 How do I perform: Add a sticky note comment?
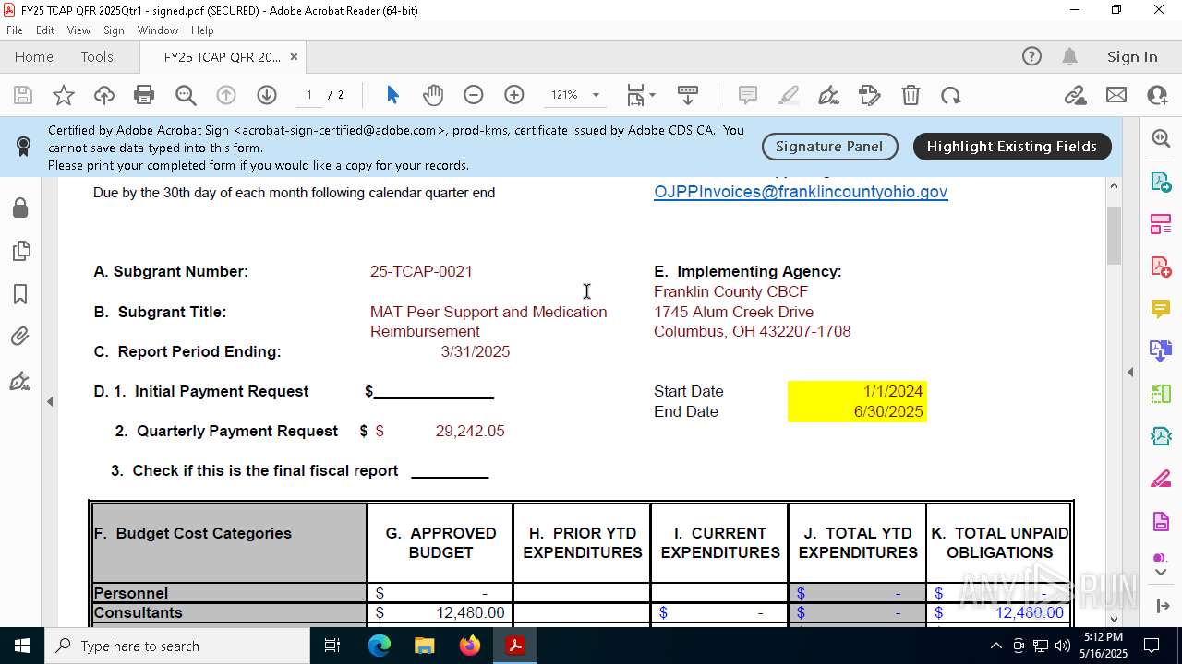[748, 95]
